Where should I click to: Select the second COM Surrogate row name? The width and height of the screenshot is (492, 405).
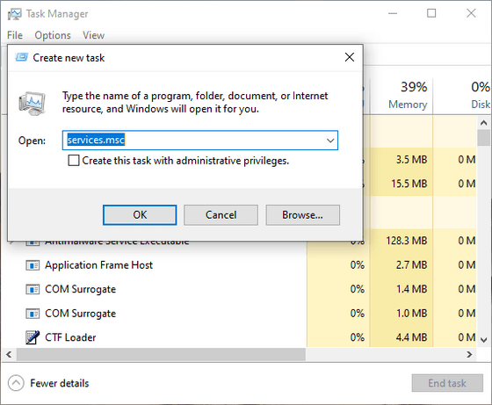(x=80, y=314)
